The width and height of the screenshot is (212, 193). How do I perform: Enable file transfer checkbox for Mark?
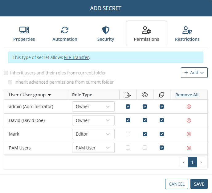coord(128,134)
